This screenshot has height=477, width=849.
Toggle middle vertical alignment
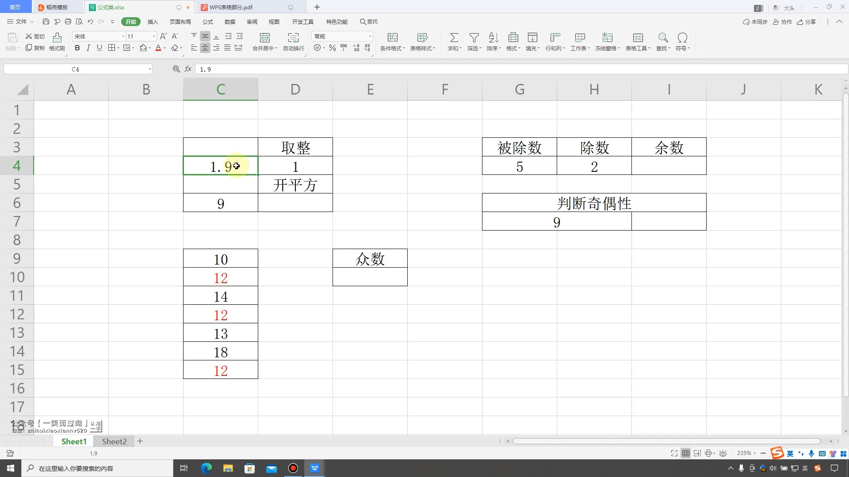point(205,36)
